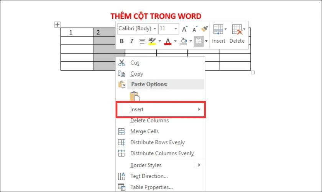322x192 pixels.
Task: Choose Merge Cells
Action: coord(160,131)
